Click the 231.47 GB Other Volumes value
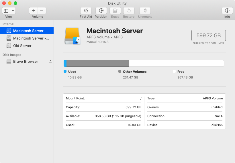This screenshot has height=163, width=235. pos(131,77)
